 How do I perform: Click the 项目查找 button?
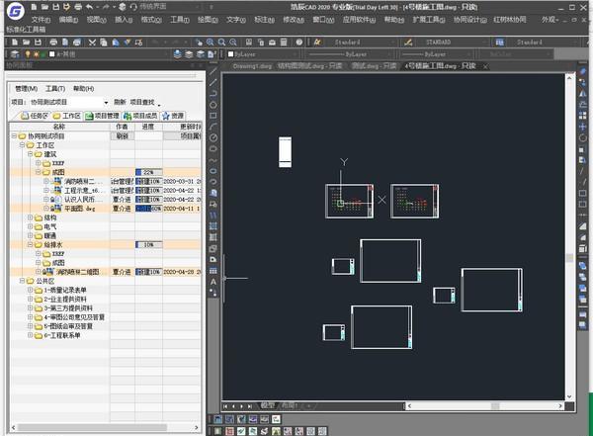tap(142, 102)
